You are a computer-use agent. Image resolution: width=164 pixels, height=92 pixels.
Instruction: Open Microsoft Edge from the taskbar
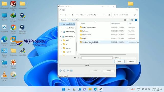click(x=95, y=89)
